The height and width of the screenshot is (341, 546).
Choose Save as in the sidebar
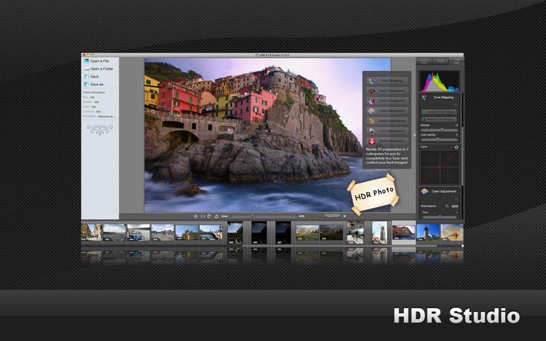pyautogui.click(x=94, y=85)
